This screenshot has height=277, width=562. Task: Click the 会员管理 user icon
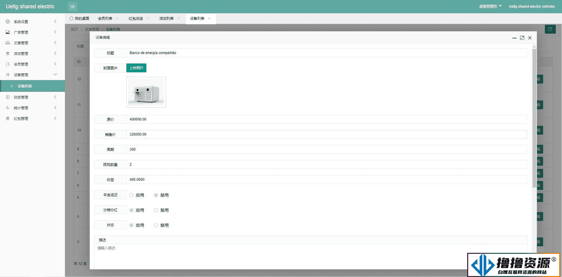point(8,64)
